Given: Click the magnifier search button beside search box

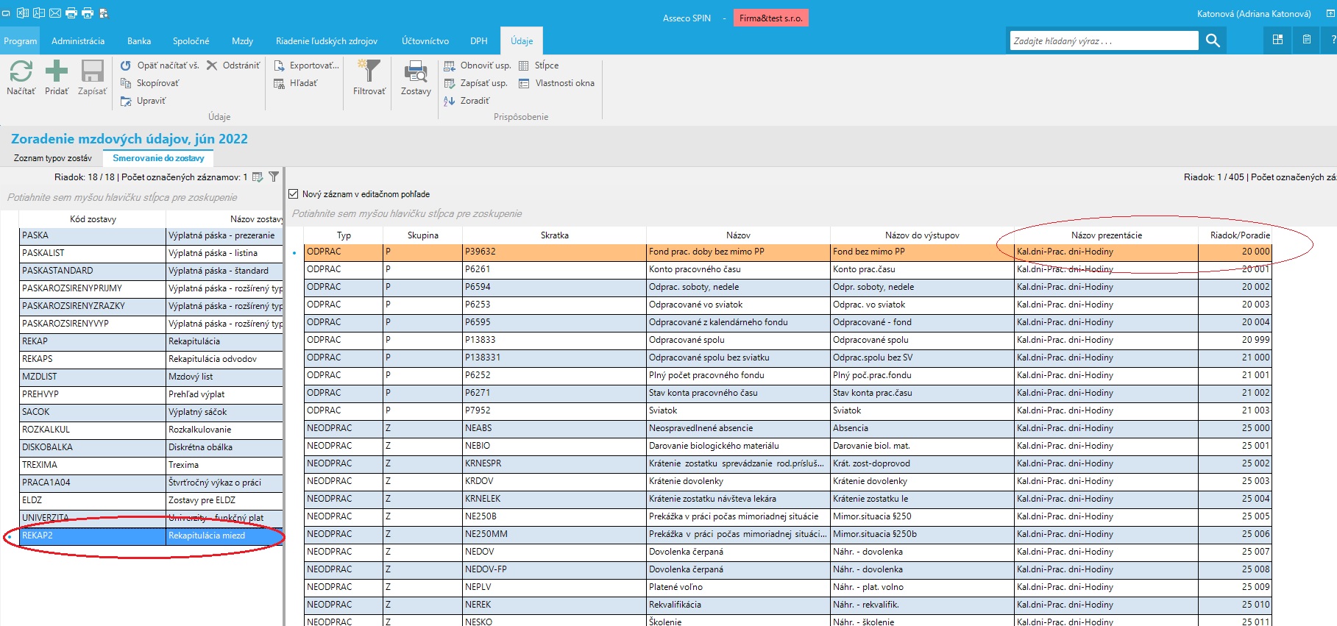Looking at the screenshot, I should (x=1213, y=40).
